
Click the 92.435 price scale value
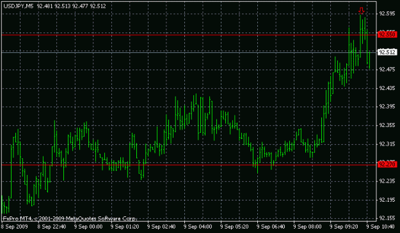[387, 88]
